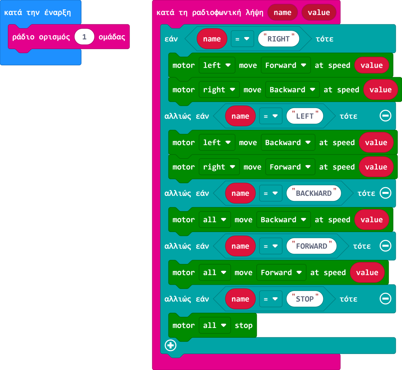Viewport: 402px width, 370px height.
Task: Open the Forward direction dropdown in the LEFT branch
Action: coord(290,167)
